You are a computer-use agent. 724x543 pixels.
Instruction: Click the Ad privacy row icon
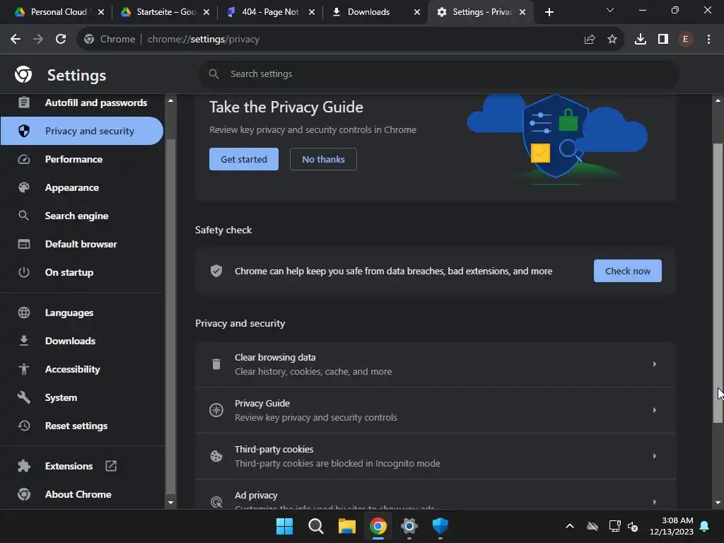[x=216, y=502]
